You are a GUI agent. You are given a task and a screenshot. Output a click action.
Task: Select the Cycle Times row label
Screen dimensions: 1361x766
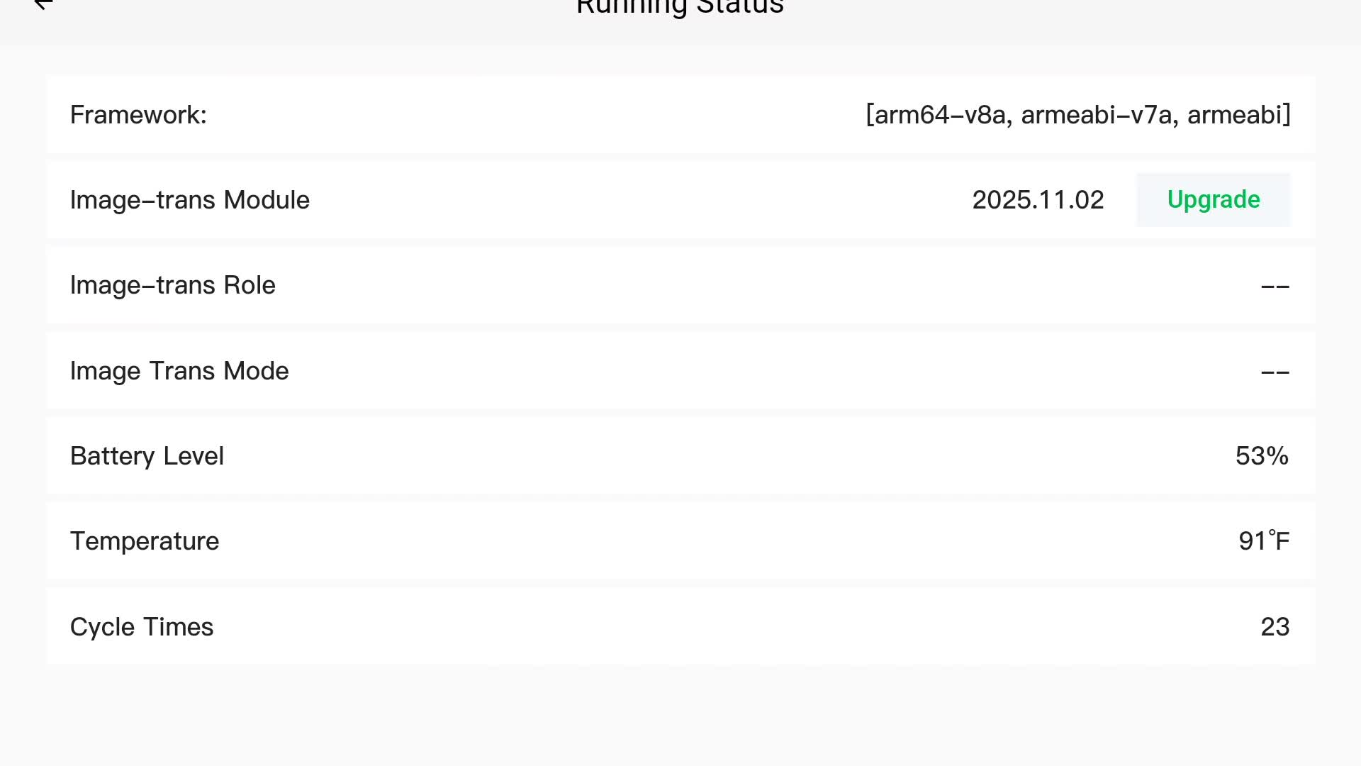tap(142, 627)
